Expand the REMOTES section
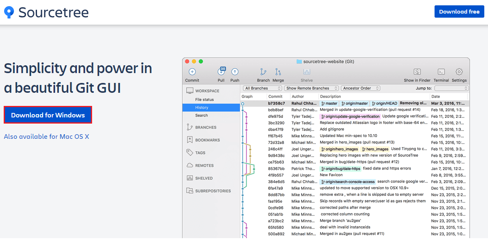This screenshot has width=488, height=241. point(204,166)
